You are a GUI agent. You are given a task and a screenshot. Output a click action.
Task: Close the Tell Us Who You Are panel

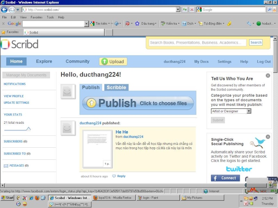click(268, 76)
